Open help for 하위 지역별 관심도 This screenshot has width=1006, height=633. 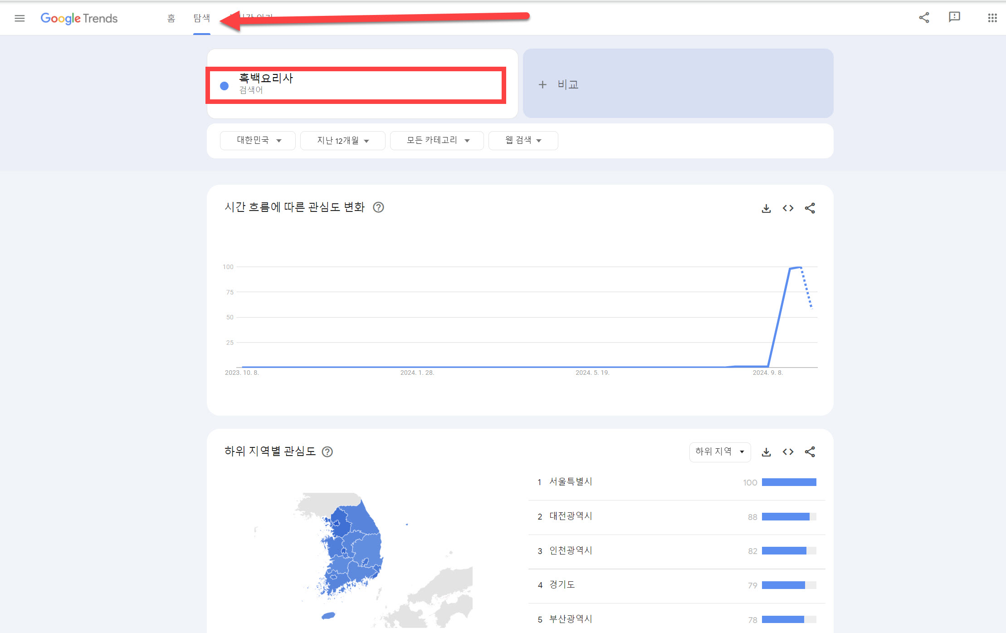(x=327, y=452)
